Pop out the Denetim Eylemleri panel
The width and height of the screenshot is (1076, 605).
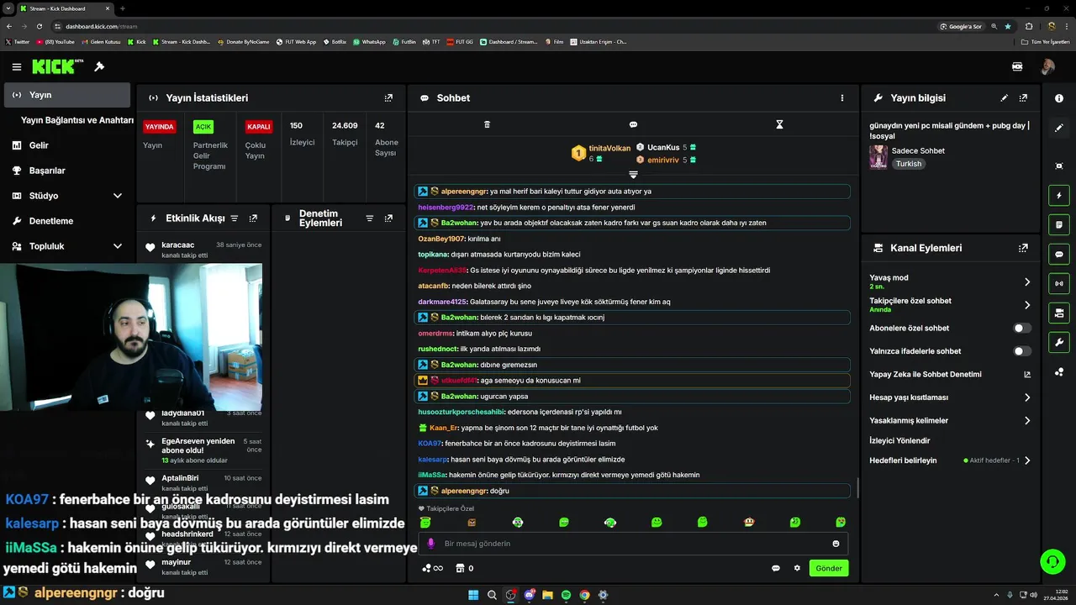coord(388,218)
